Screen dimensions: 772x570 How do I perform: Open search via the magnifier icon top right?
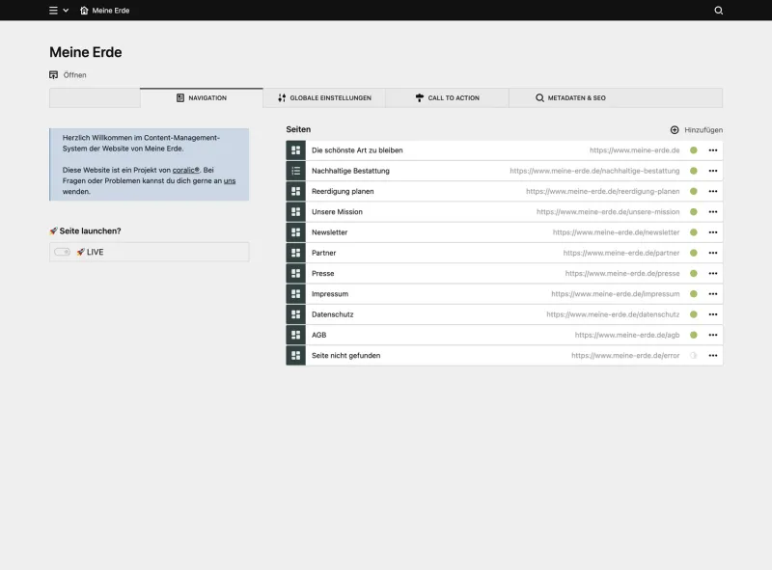pos(718,11)
